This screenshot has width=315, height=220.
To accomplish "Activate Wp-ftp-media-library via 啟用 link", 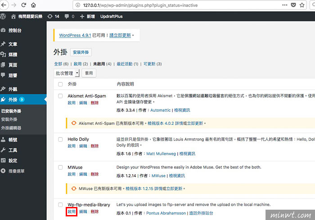I will 72,211.
